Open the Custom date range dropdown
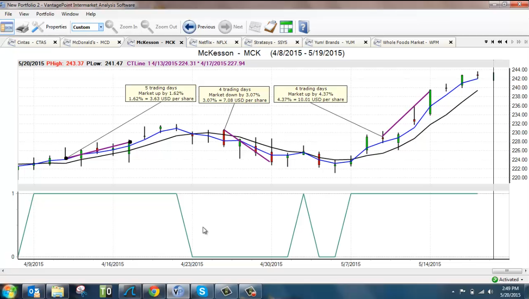The height and width of the screenshot is (299, 529). (100, 27)
